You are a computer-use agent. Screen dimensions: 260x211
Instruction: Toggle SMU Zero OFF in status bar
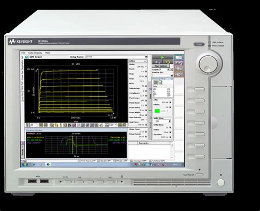[121, 161]
